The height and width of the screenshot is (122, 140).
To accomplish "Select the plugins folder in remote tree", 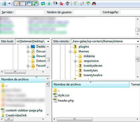I will (x=84, y=47).
